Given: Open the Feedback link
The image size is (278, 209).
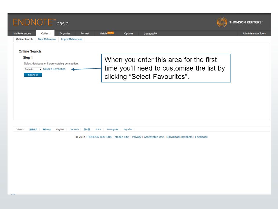Looking at the screenshot, I should [x=201, y=137].
